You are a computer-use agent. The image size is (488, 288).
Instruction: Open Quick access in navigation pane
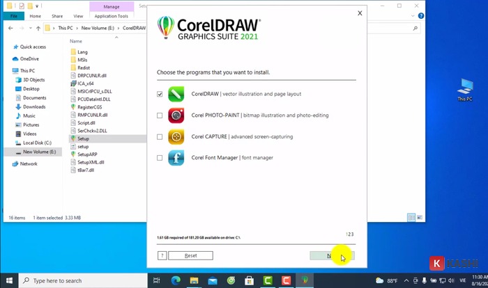tap(33, 47)
